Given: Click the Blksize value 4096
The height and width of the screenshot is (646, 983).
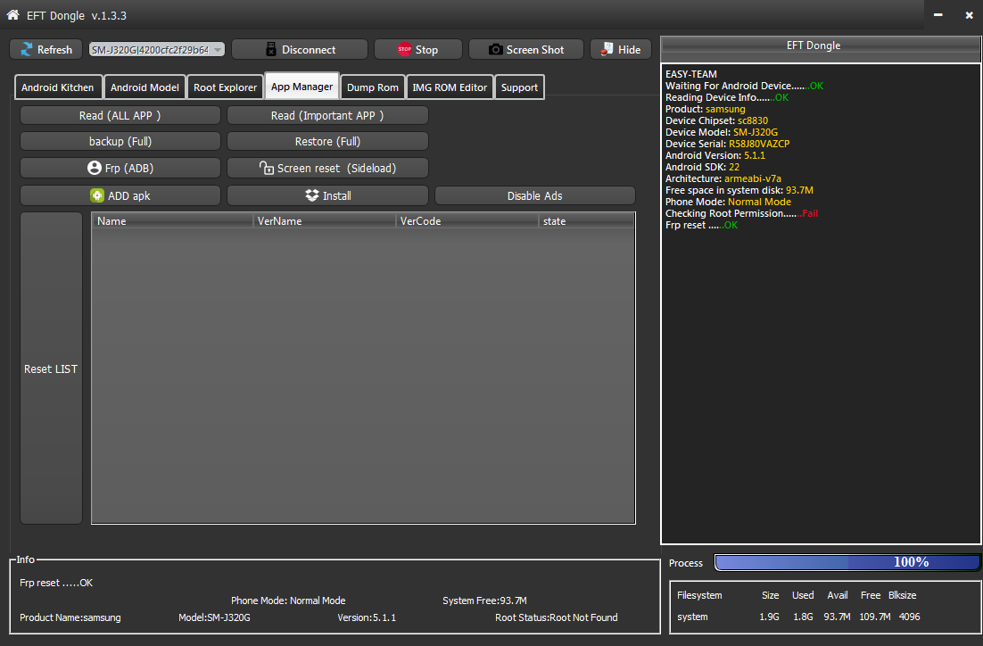Looking at the screenshot, I should (x=909, y=617).
